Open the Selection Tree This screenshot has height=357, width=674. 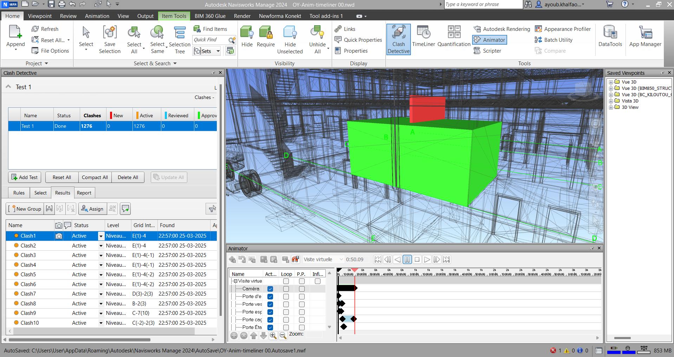(180, 40)
